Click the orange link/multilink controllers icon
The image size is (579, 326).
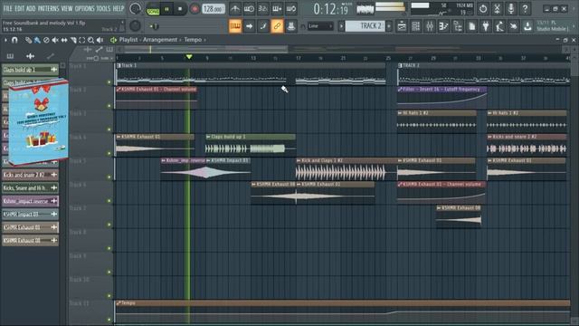click(277, 26)
